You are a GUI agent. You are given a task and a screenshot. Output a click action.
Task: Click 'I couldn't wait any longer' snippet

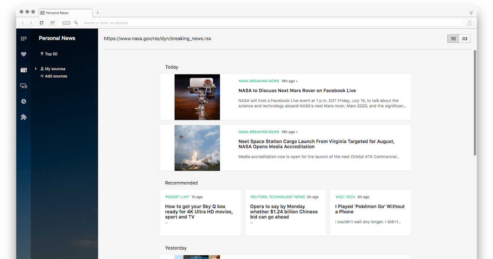(x=368, y=222)
